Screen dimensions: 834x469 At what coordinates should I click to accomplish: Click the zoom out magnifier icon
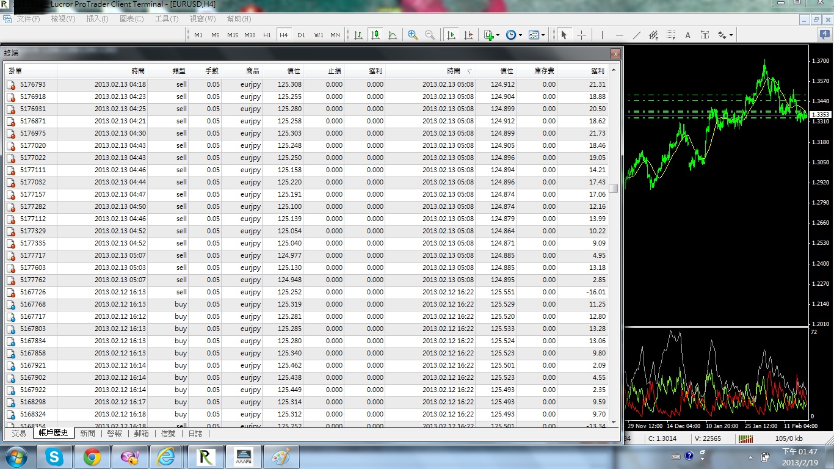[x=430, y=35]
